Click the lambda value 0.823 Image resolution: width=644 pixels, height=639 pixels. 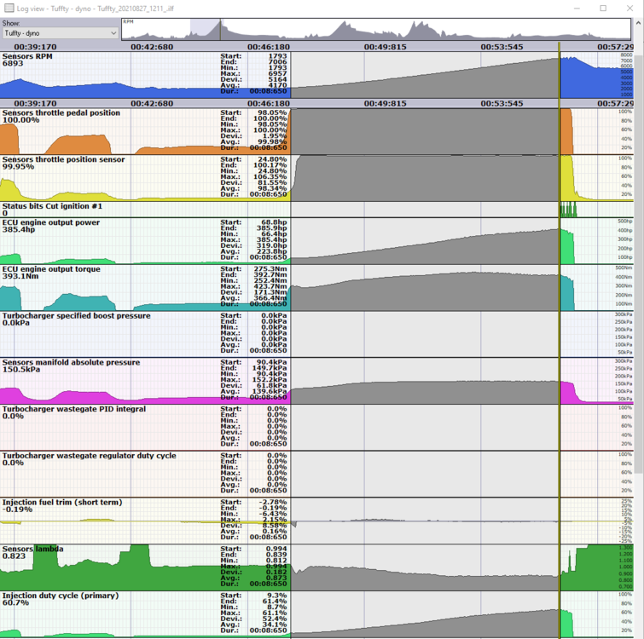[x=14, y=556]
